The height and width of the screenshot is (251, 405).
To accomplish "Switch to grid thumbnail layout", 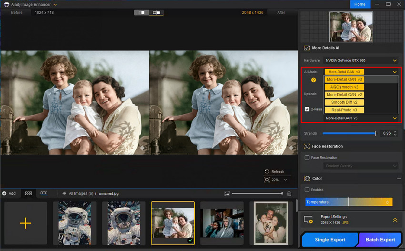I will (29, 193).
